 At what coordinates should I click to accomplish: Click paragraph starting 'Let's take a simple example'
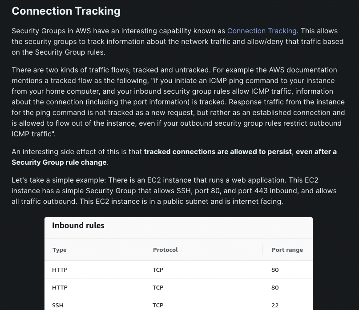click(174, 191)
